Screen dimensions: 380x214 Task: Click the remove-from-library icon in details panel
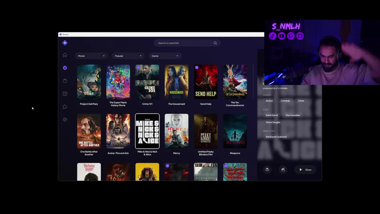(x=267, y=170)
